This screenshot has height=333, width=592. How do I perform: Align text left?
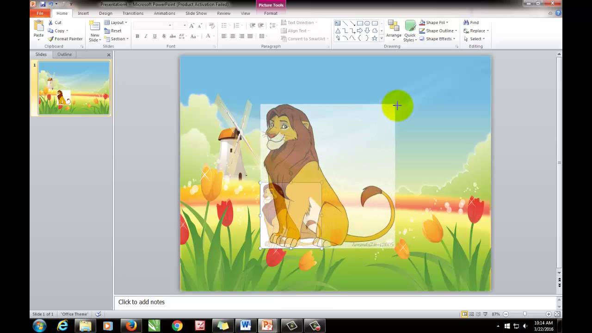pos(224,36)
